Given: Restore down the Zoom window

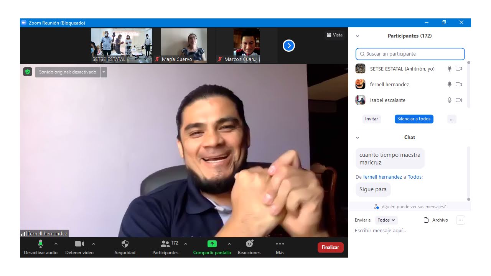Looking at the screenshot, I should coord(444,23).
